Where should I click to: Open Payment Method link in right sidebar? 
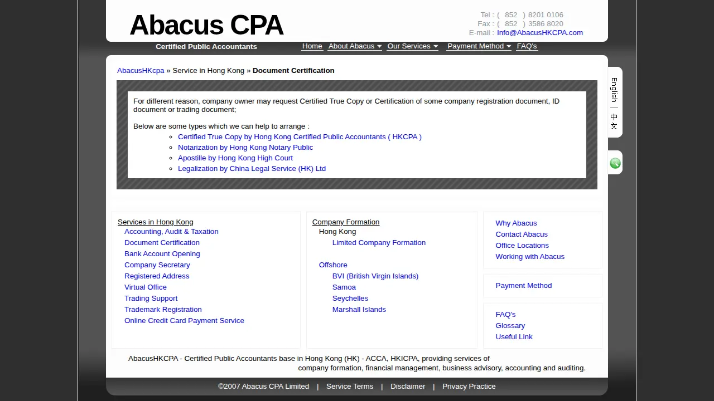(524, 285)
